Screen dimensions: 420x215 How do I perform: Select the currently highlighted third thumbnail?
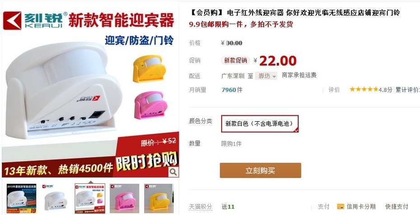coord(90,198)
